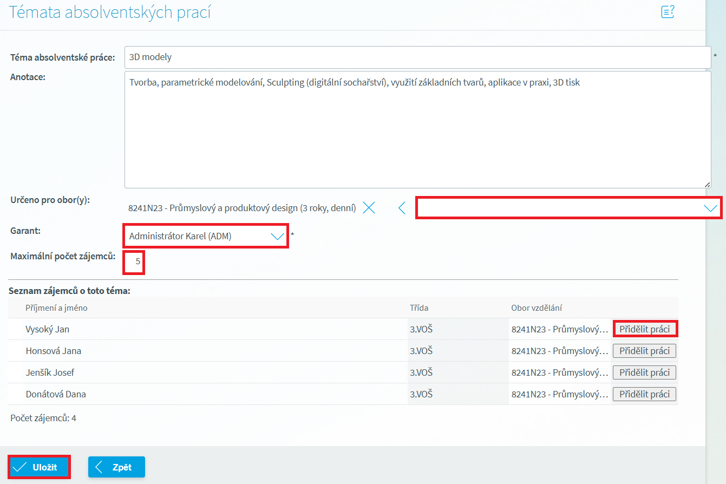Click the Téma absolventské práce input field

point(417,57)
